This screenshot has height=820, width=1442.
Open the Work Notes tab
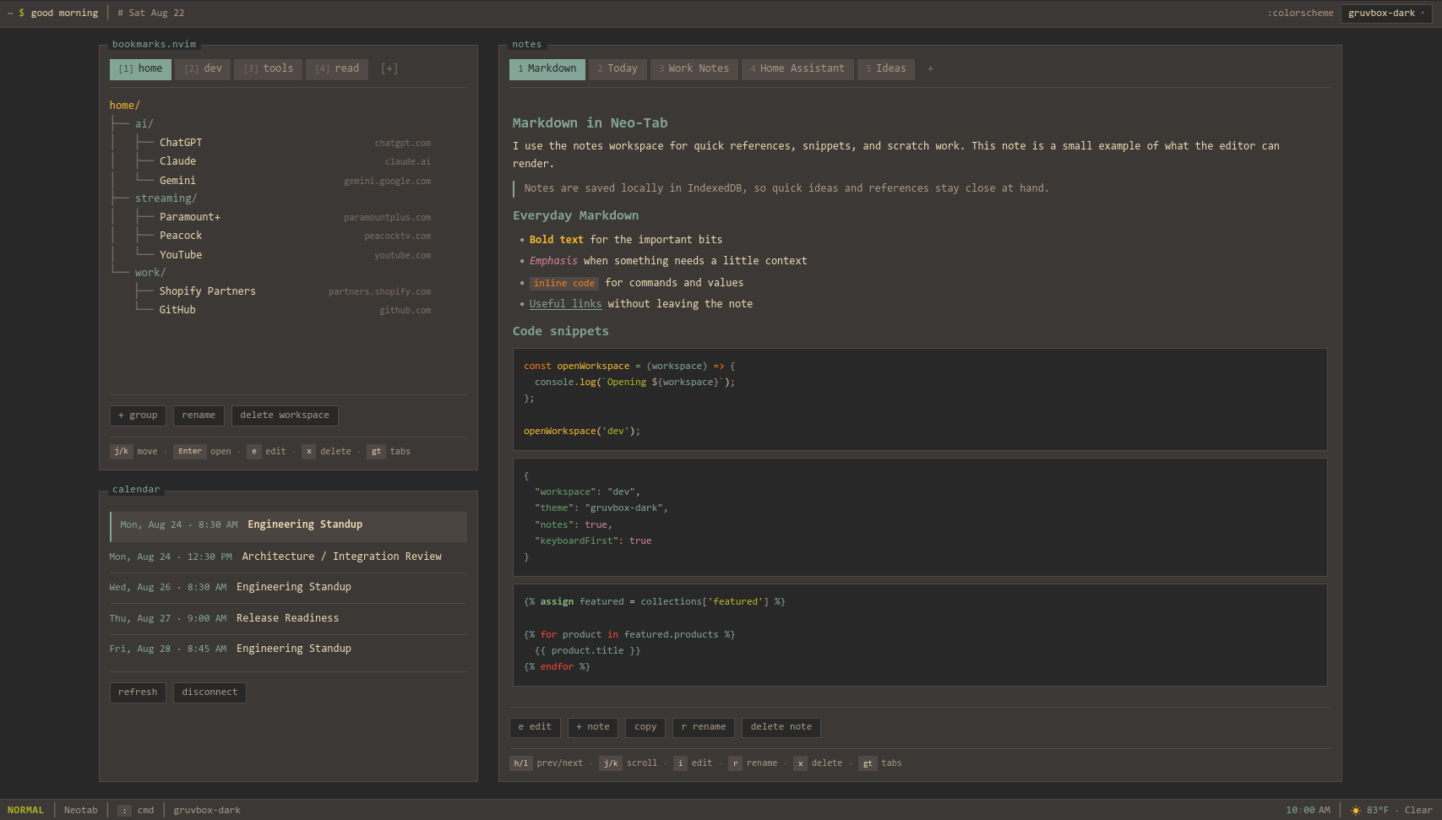click(x=694, y=69)
